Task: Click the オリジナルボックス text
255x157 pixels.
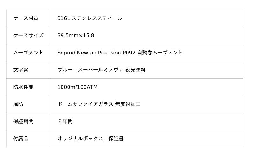Action: (80, 139)
